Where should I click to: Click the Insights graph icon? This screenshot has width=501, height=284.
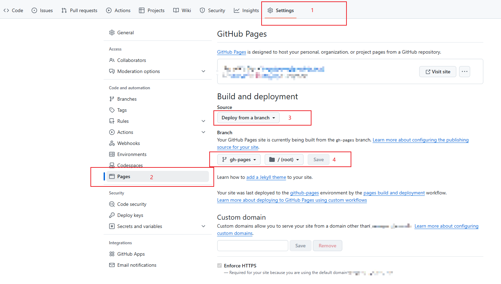tap(237, 10)
